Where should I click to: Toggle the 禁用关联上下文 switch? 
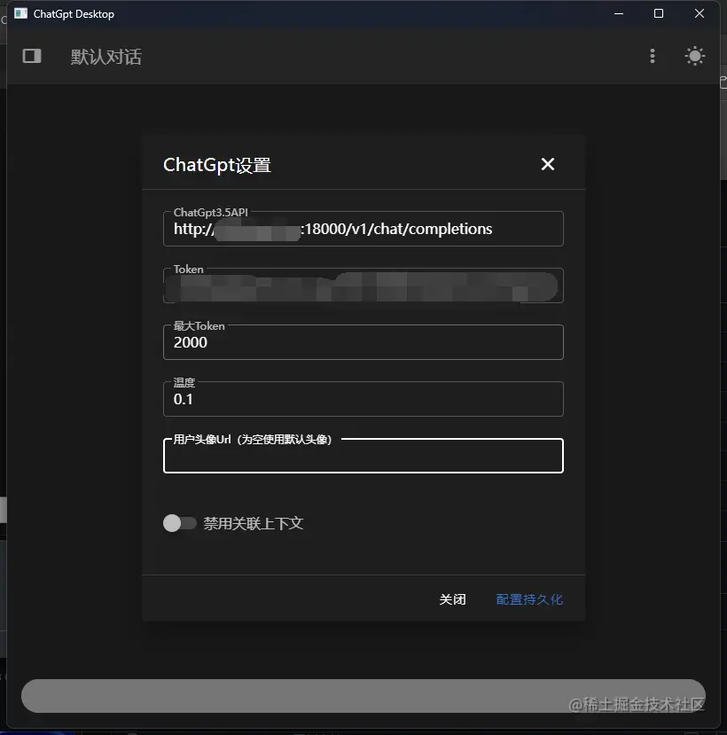(x=179, y=523)
